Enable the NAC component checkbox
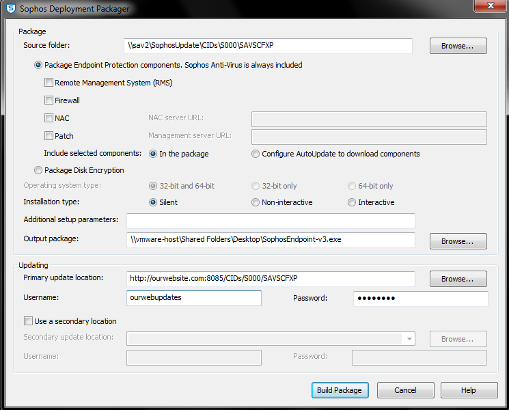Screen dimensions: 509x410 coord(49,118)
